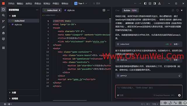The image size is (187, 106).
Task: Select style.css in the file tree
Action: (x=24, y=25)
